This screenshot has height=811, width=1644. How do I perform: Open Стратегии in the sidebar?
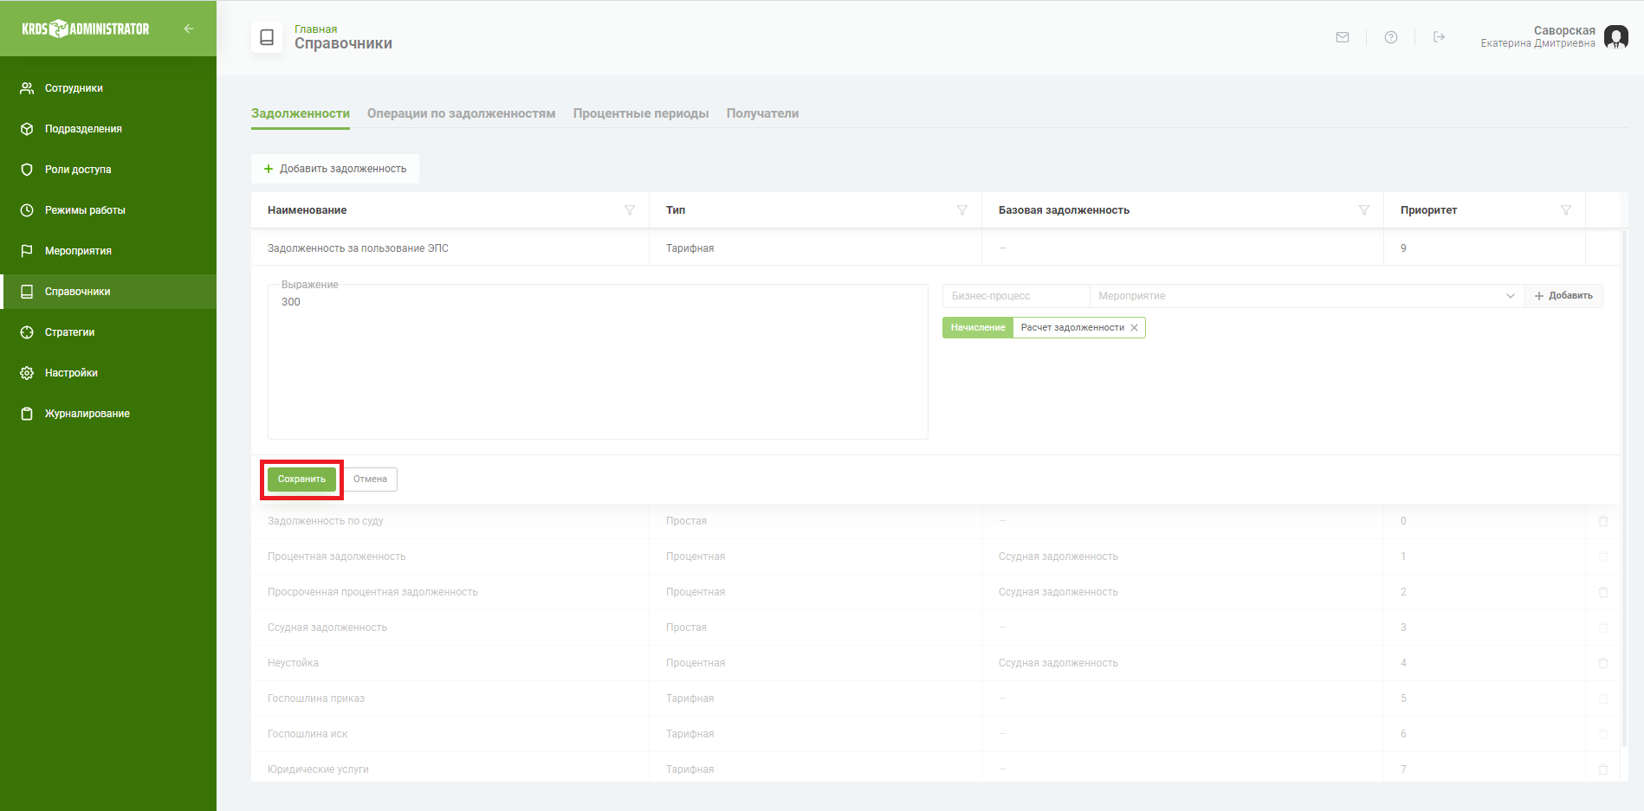coord(69,332)
